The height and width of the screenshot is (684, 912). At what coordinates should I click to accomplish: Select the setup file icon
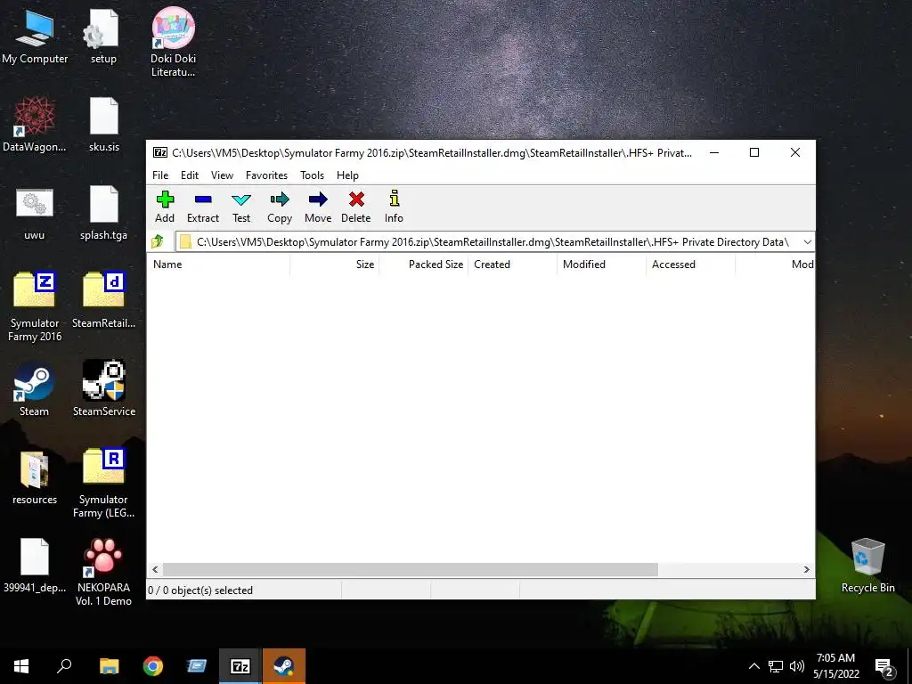click(x=103, y=36)
